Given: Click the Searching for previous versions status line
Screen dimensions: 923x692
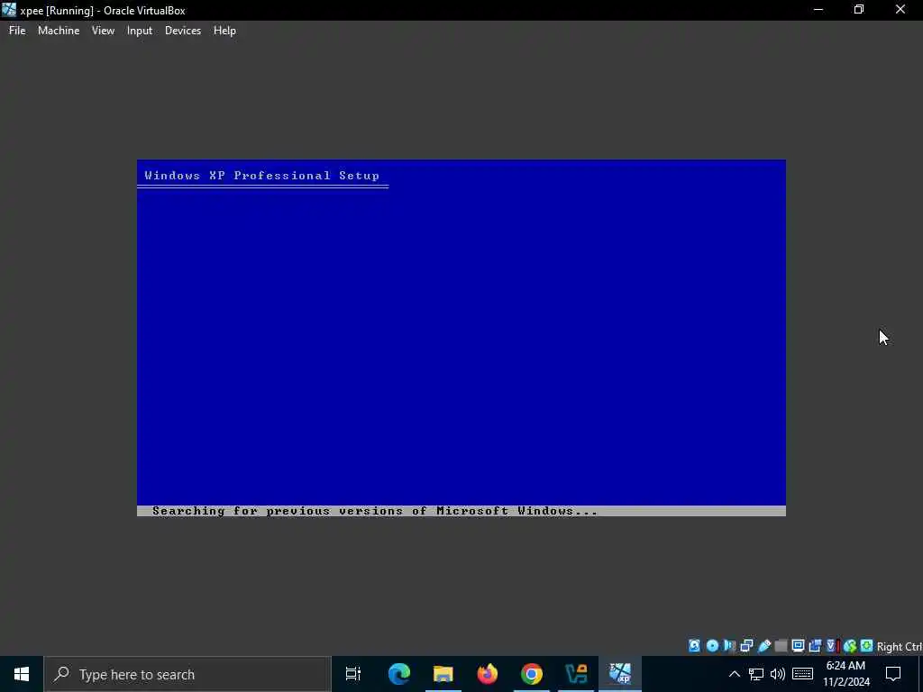Looking at the screenshot, I should pos(374,511).
